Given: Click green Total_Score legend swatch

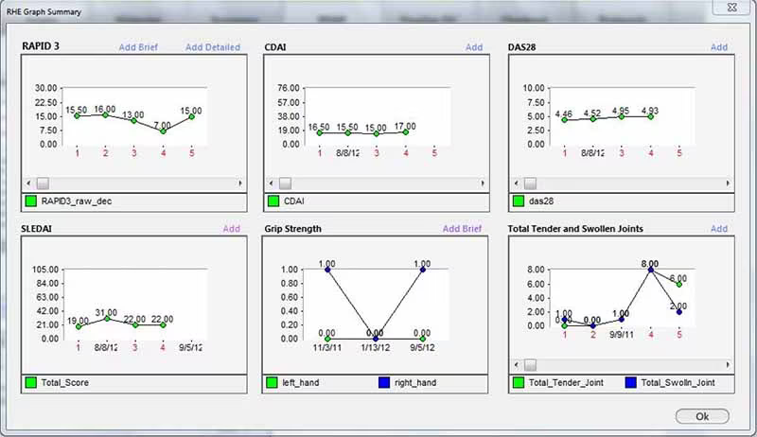Looking at the screenshot, I should [x=31, y=382].
